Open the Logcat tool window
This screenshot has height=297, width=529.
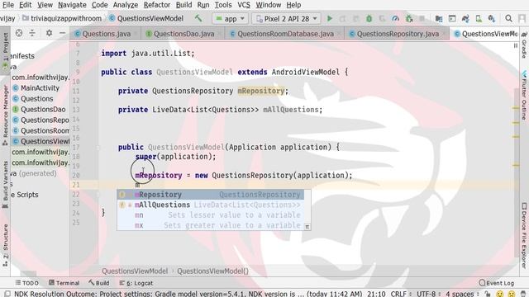tap(136, 283)
